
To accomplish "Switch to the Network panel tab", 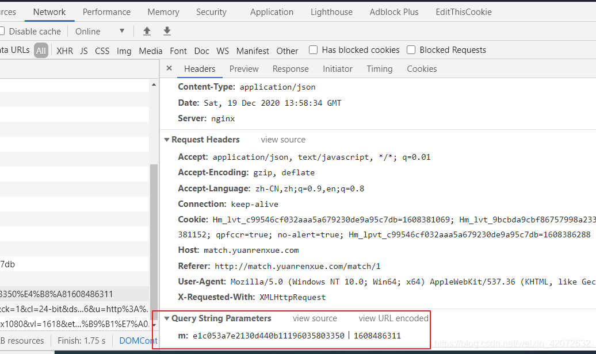I will [x=49, y=11].
